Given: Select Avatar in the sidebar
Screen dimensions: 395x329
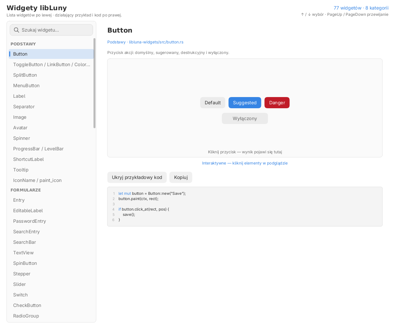Looking at the screenshot, I should coord(51,128).
